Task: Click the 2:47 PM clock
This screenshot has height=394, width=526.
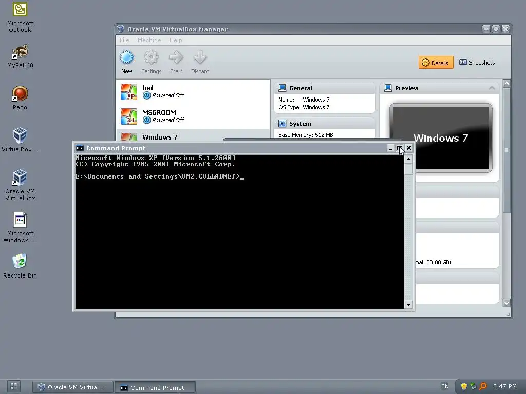Action: (505, 386)
